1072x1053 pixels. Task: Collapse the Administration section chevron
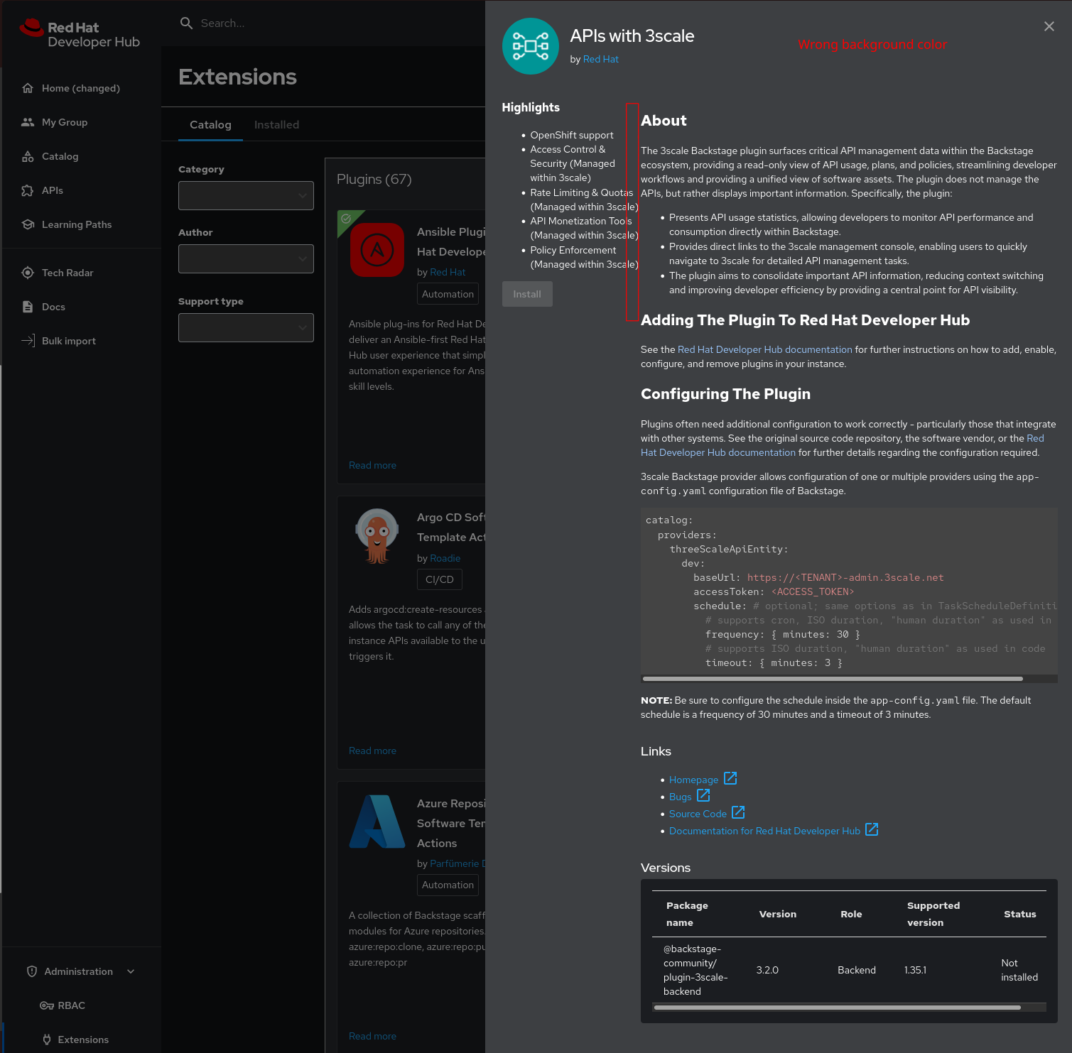pos(131,971)
